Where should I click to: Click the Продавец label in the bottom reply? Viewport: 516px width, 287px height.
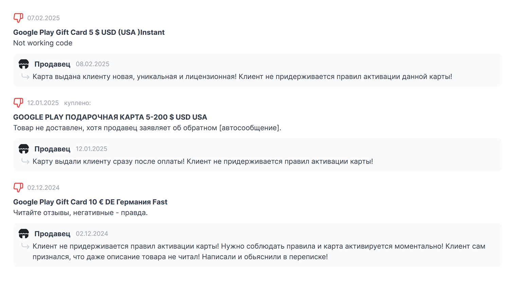point(53,234)
